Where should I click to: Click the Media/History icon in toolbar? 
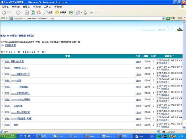click(71, 13)
